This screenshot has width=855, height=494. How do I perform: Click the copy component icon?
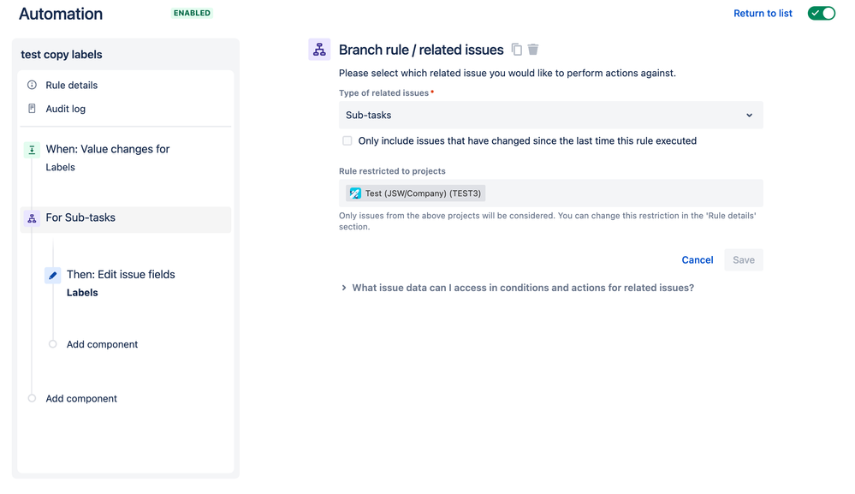516,50
